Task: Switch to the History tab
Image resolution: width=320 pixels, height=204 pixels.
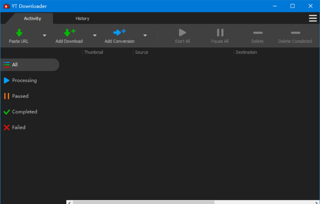Action: coord(82,18)
